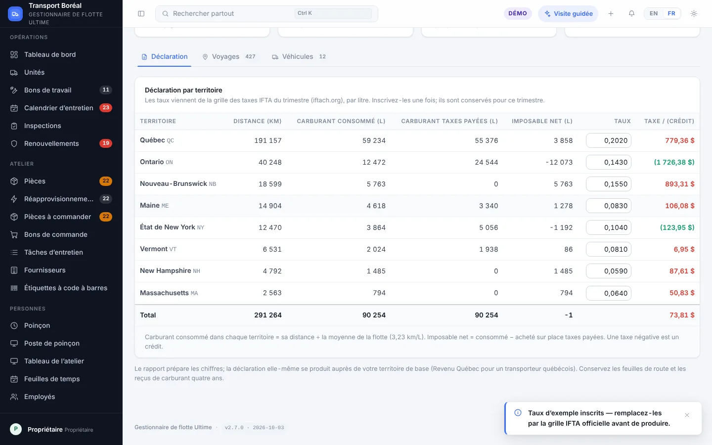Open Poinçon page
Viewport: 712px width, 445px height.
[x=61, y=325]
